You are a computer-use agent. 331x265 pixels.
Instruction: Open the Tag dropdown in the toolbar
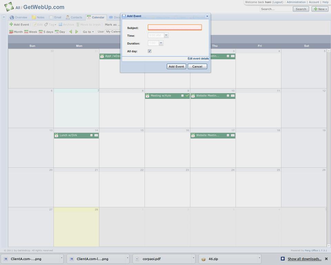50,24
